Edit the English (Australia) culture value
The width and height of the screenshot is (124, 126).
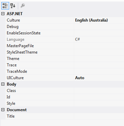(91, 20)
